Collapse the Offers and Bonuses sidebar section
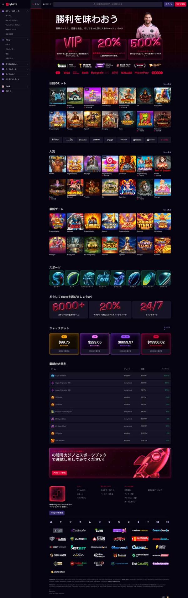Viewport: 188px width, 598px height. [28, 11]
